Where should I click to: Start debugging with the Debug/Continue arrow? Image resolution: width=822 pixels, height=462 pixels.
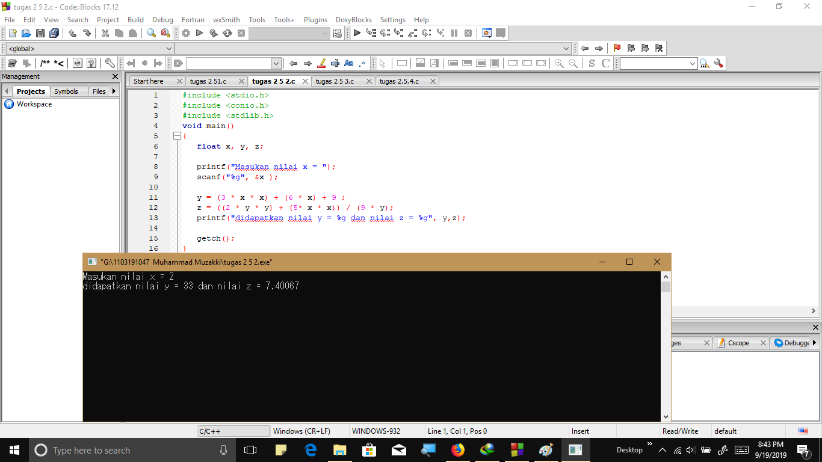pyautogui.click(x=357, y=33)
